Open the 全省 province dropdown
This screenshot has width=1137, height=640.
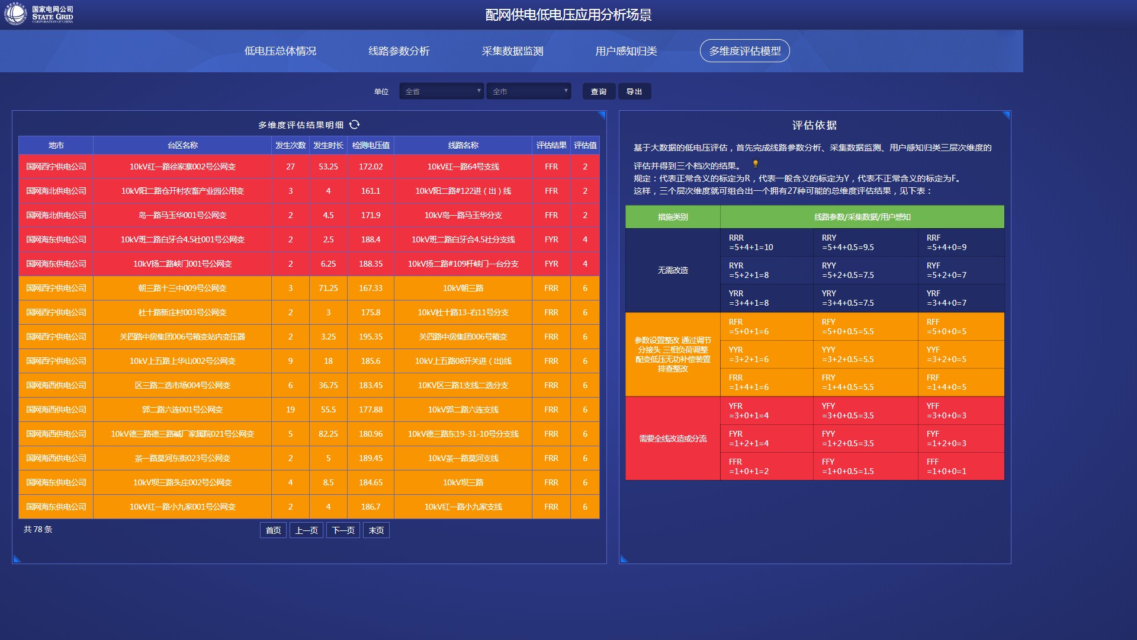tap(441, 91)
